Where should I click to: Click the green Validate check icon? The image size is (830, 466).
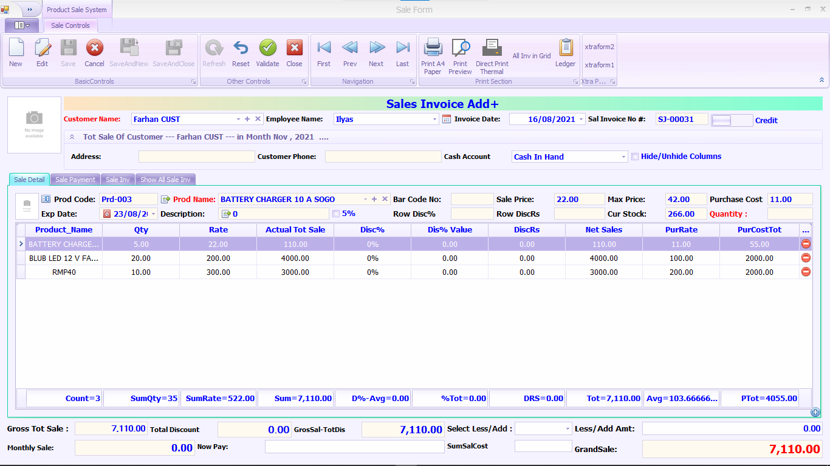click(x=267, y=48)
